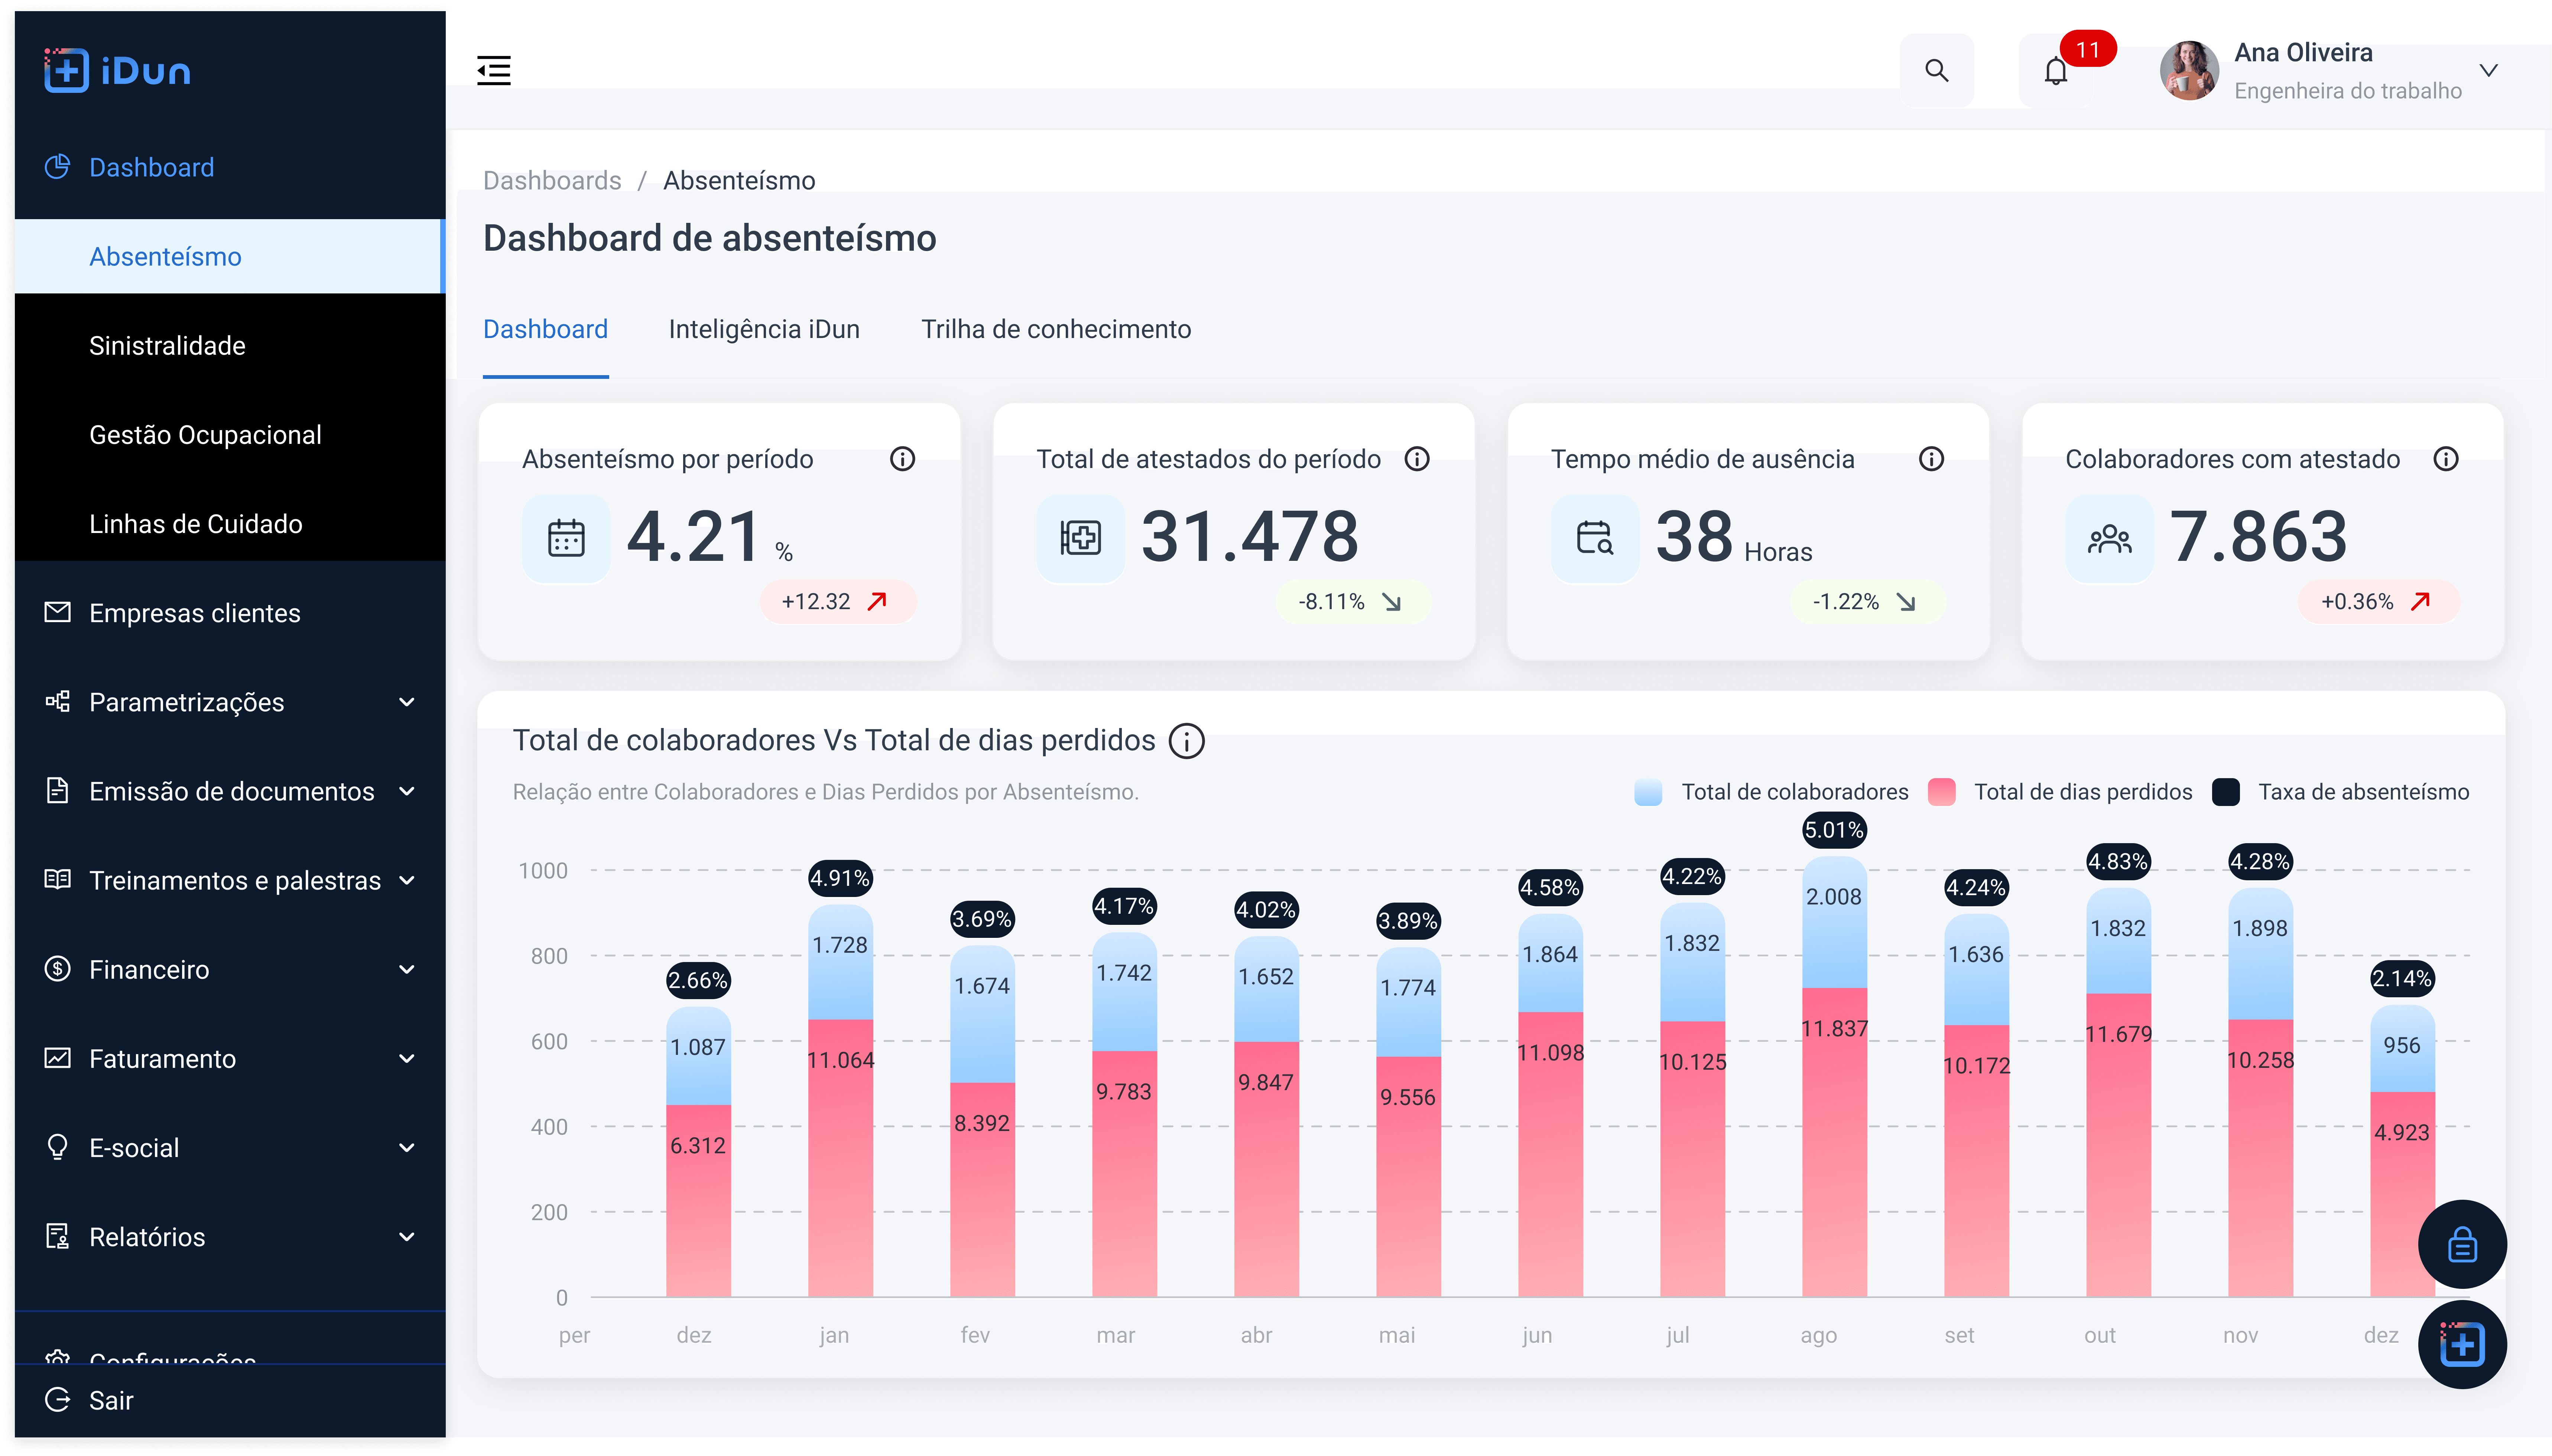Viewport: 2552px width, 1456px height.
Task: Open Gestão Ocupacional in the sidebar
Action: tap(230, 435)
